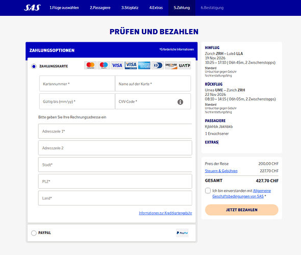Screen dimensions: 301x255
Task: Click the Rückflug heading
Action: pyautogui.click(x=213, y=84)
